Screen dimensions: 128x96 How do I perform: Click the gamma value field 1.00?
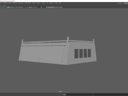pos(43,7)
